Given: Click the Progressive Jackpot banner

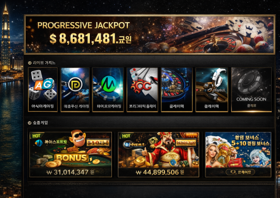Looking at the screenshot, I should tap(150, 35).
